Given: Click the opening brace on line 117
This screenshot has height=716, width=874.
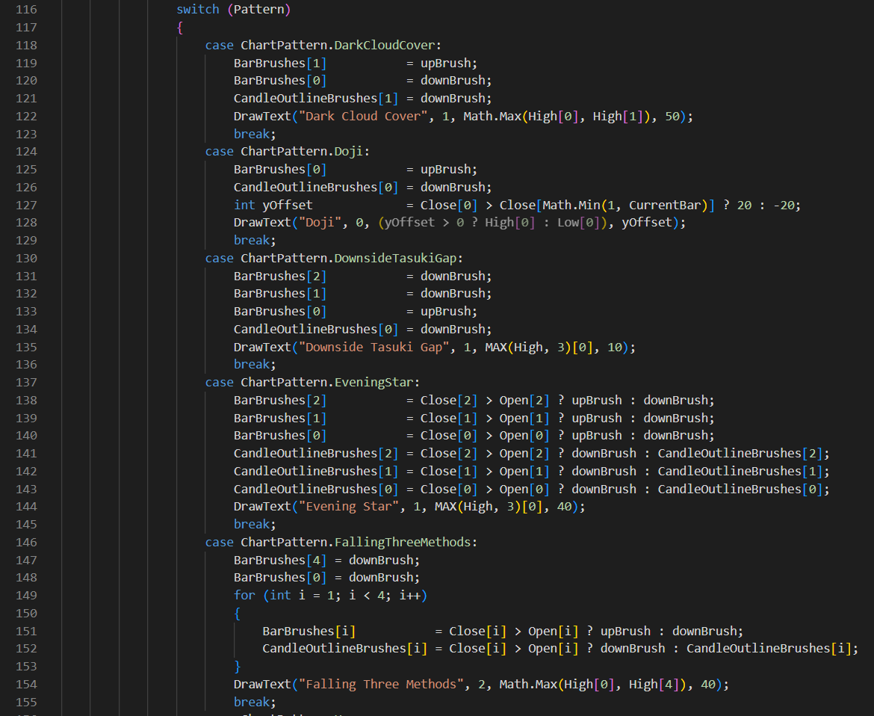Looking at the screenshot, I should (x=180, y=28).
